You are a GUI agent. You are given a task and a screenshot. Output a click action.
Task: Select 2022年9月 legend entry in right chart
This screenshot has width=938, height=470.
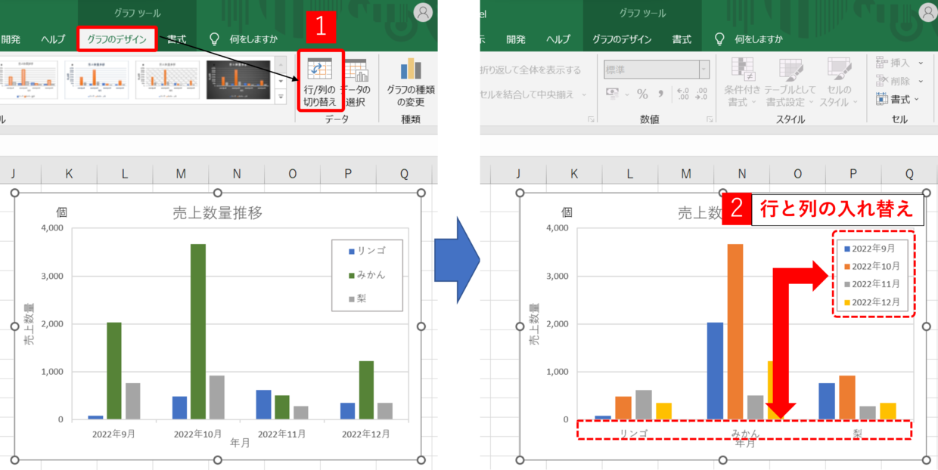(870, 248)
